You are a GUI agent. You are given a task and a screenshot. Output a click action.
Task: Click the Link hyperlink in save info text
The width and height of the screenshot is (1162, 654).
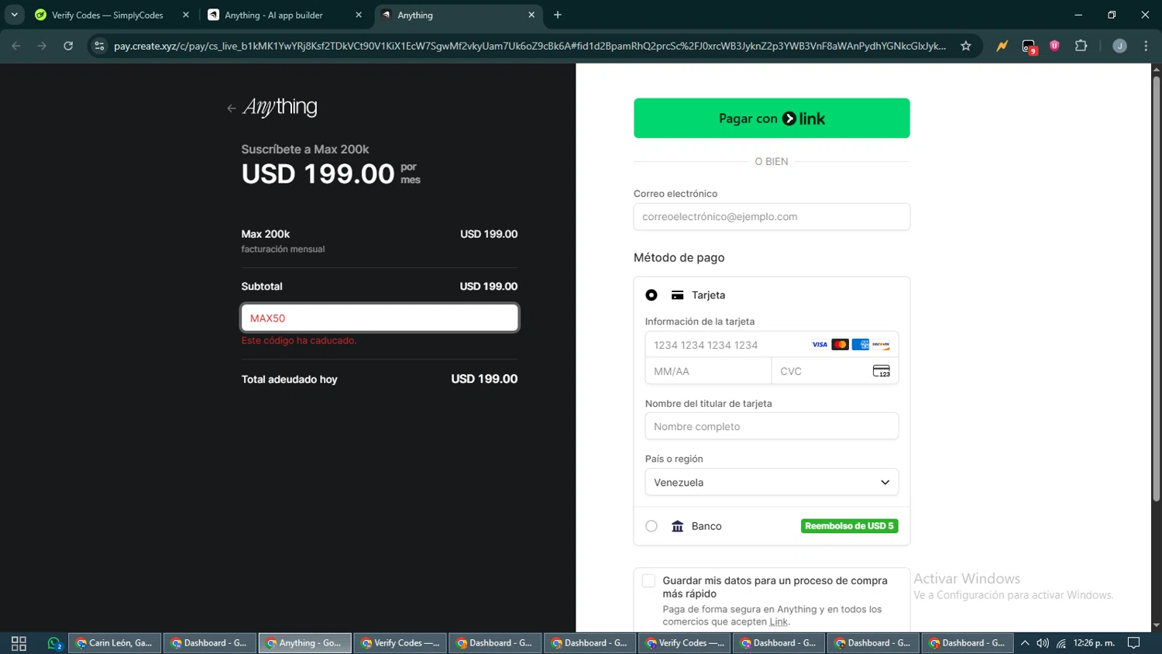pyautogui.click(x=779, y=621)
